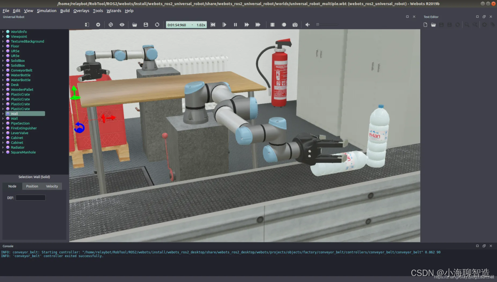Expand the ConveyorBelt node arrow
Image resolution: width=497 pixels, height=282 pixels.
coord(3,70)
